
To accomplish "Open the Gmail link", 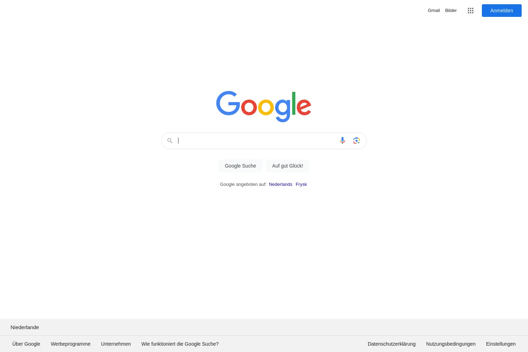I will [x=434, y=11].
